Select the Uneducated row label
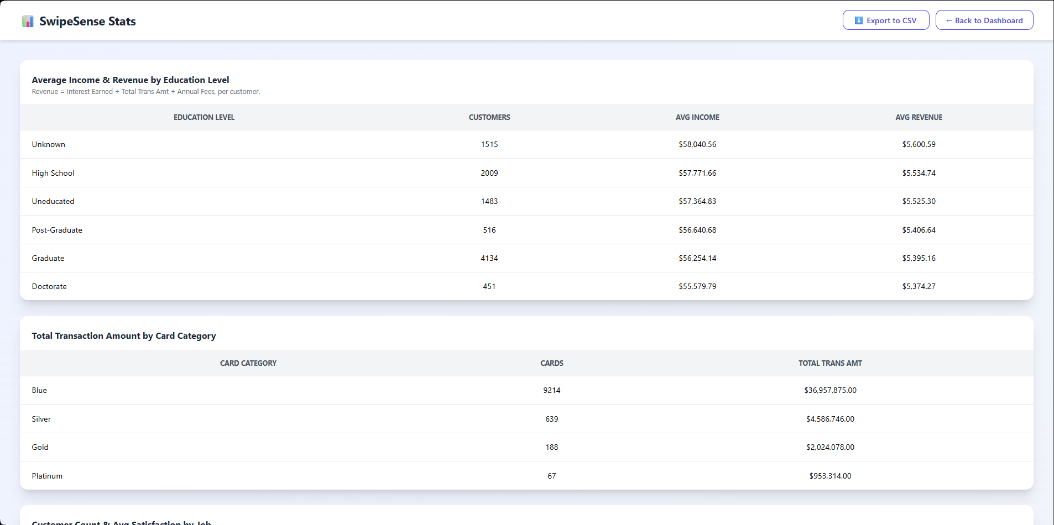The image size is (1054, 525). 53,201
